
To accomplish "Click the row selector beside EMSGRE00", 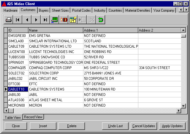I will [x=6, y=36].
